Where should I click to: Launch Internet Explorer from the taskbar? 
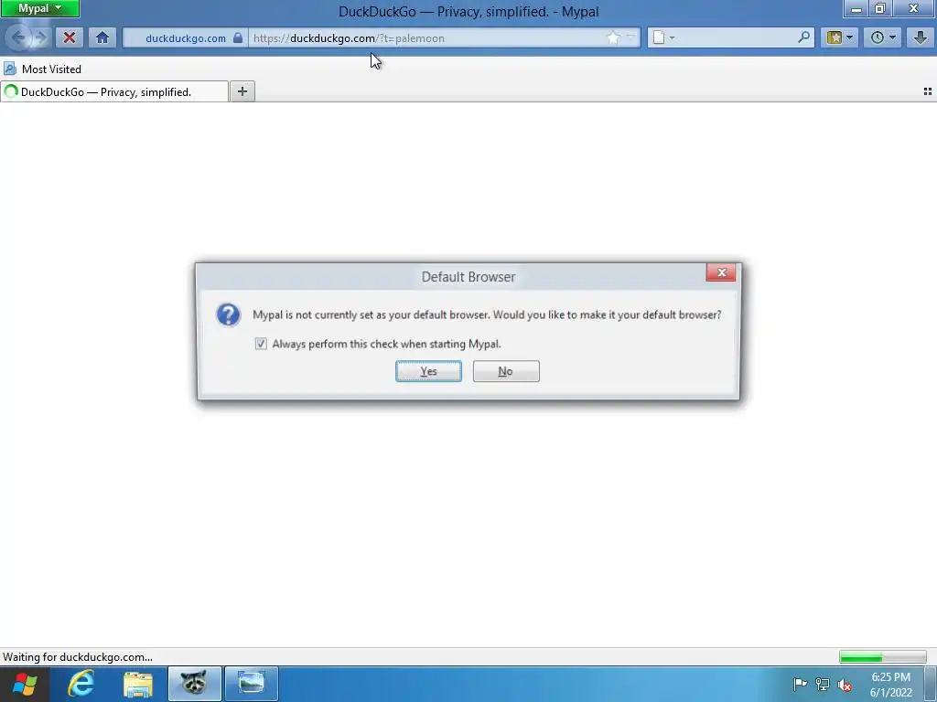point(81,684)
